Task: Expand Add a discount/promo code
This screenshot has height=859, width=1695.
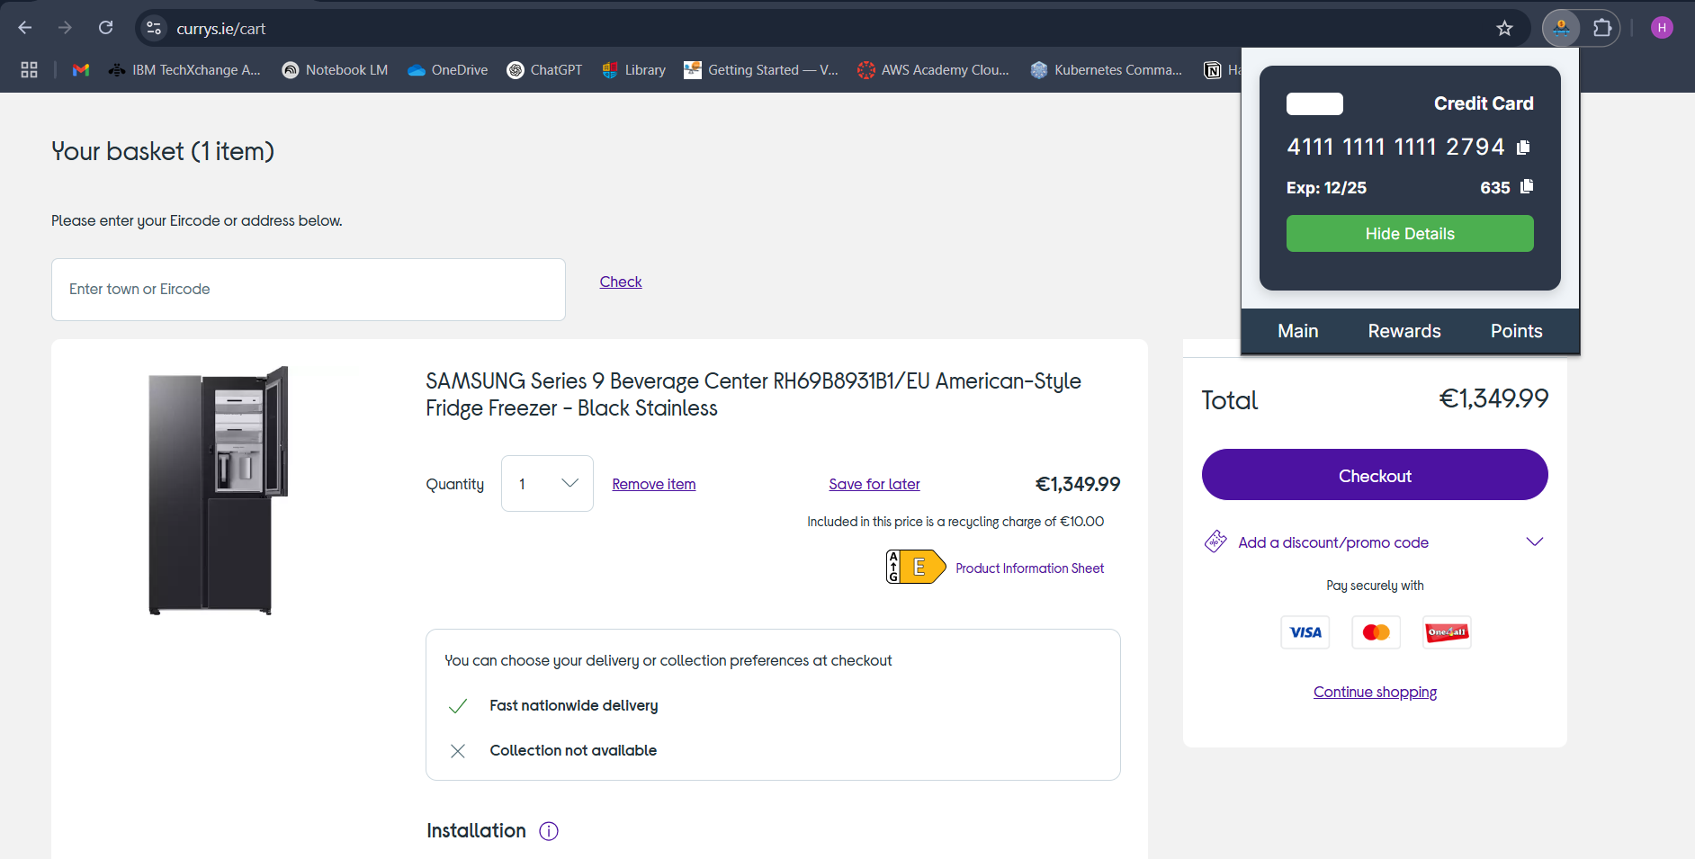Action: pos(1375,542)
